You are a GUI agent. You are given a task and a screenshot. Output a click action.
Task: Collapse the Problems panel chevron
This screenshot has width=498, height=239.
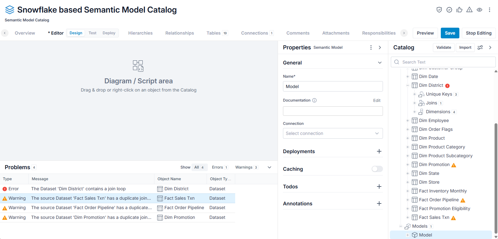pyautogui.click(x=269, y=167)
